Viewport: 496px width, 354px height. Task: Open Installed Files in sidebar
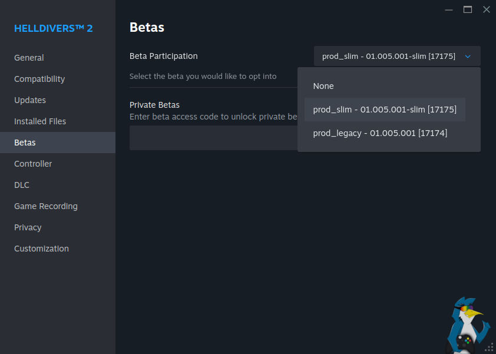pyautogui.click(x=40, y=121)
